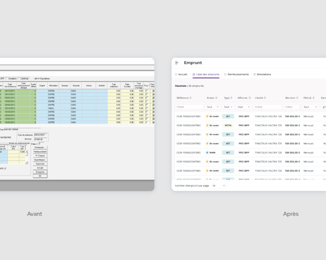
Task: Click the Echéancier button
Action: (x=40, y=148)
